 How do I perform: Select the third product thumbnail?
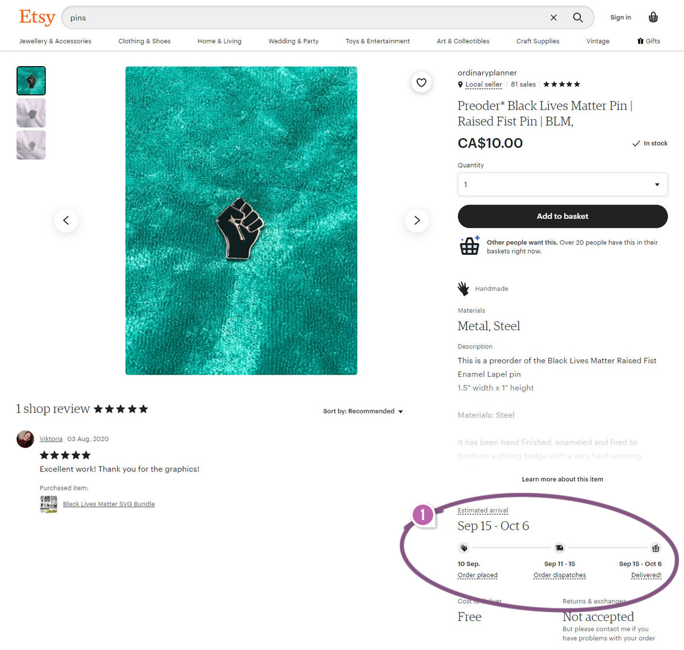(x=31, y=145)
